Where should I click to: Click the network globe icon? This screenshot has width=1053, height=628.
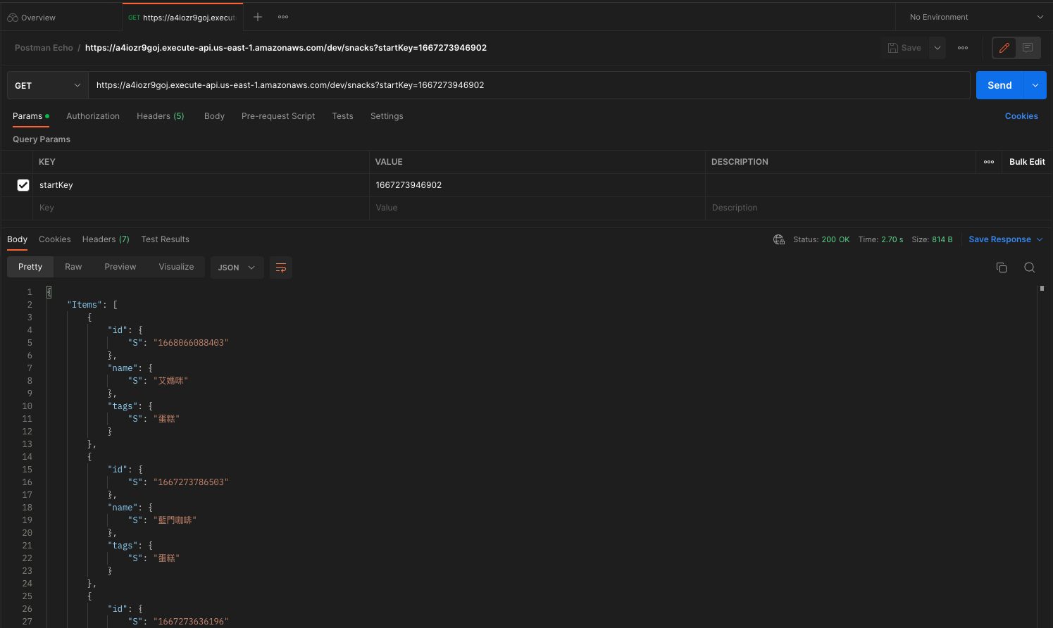[779, 239]
